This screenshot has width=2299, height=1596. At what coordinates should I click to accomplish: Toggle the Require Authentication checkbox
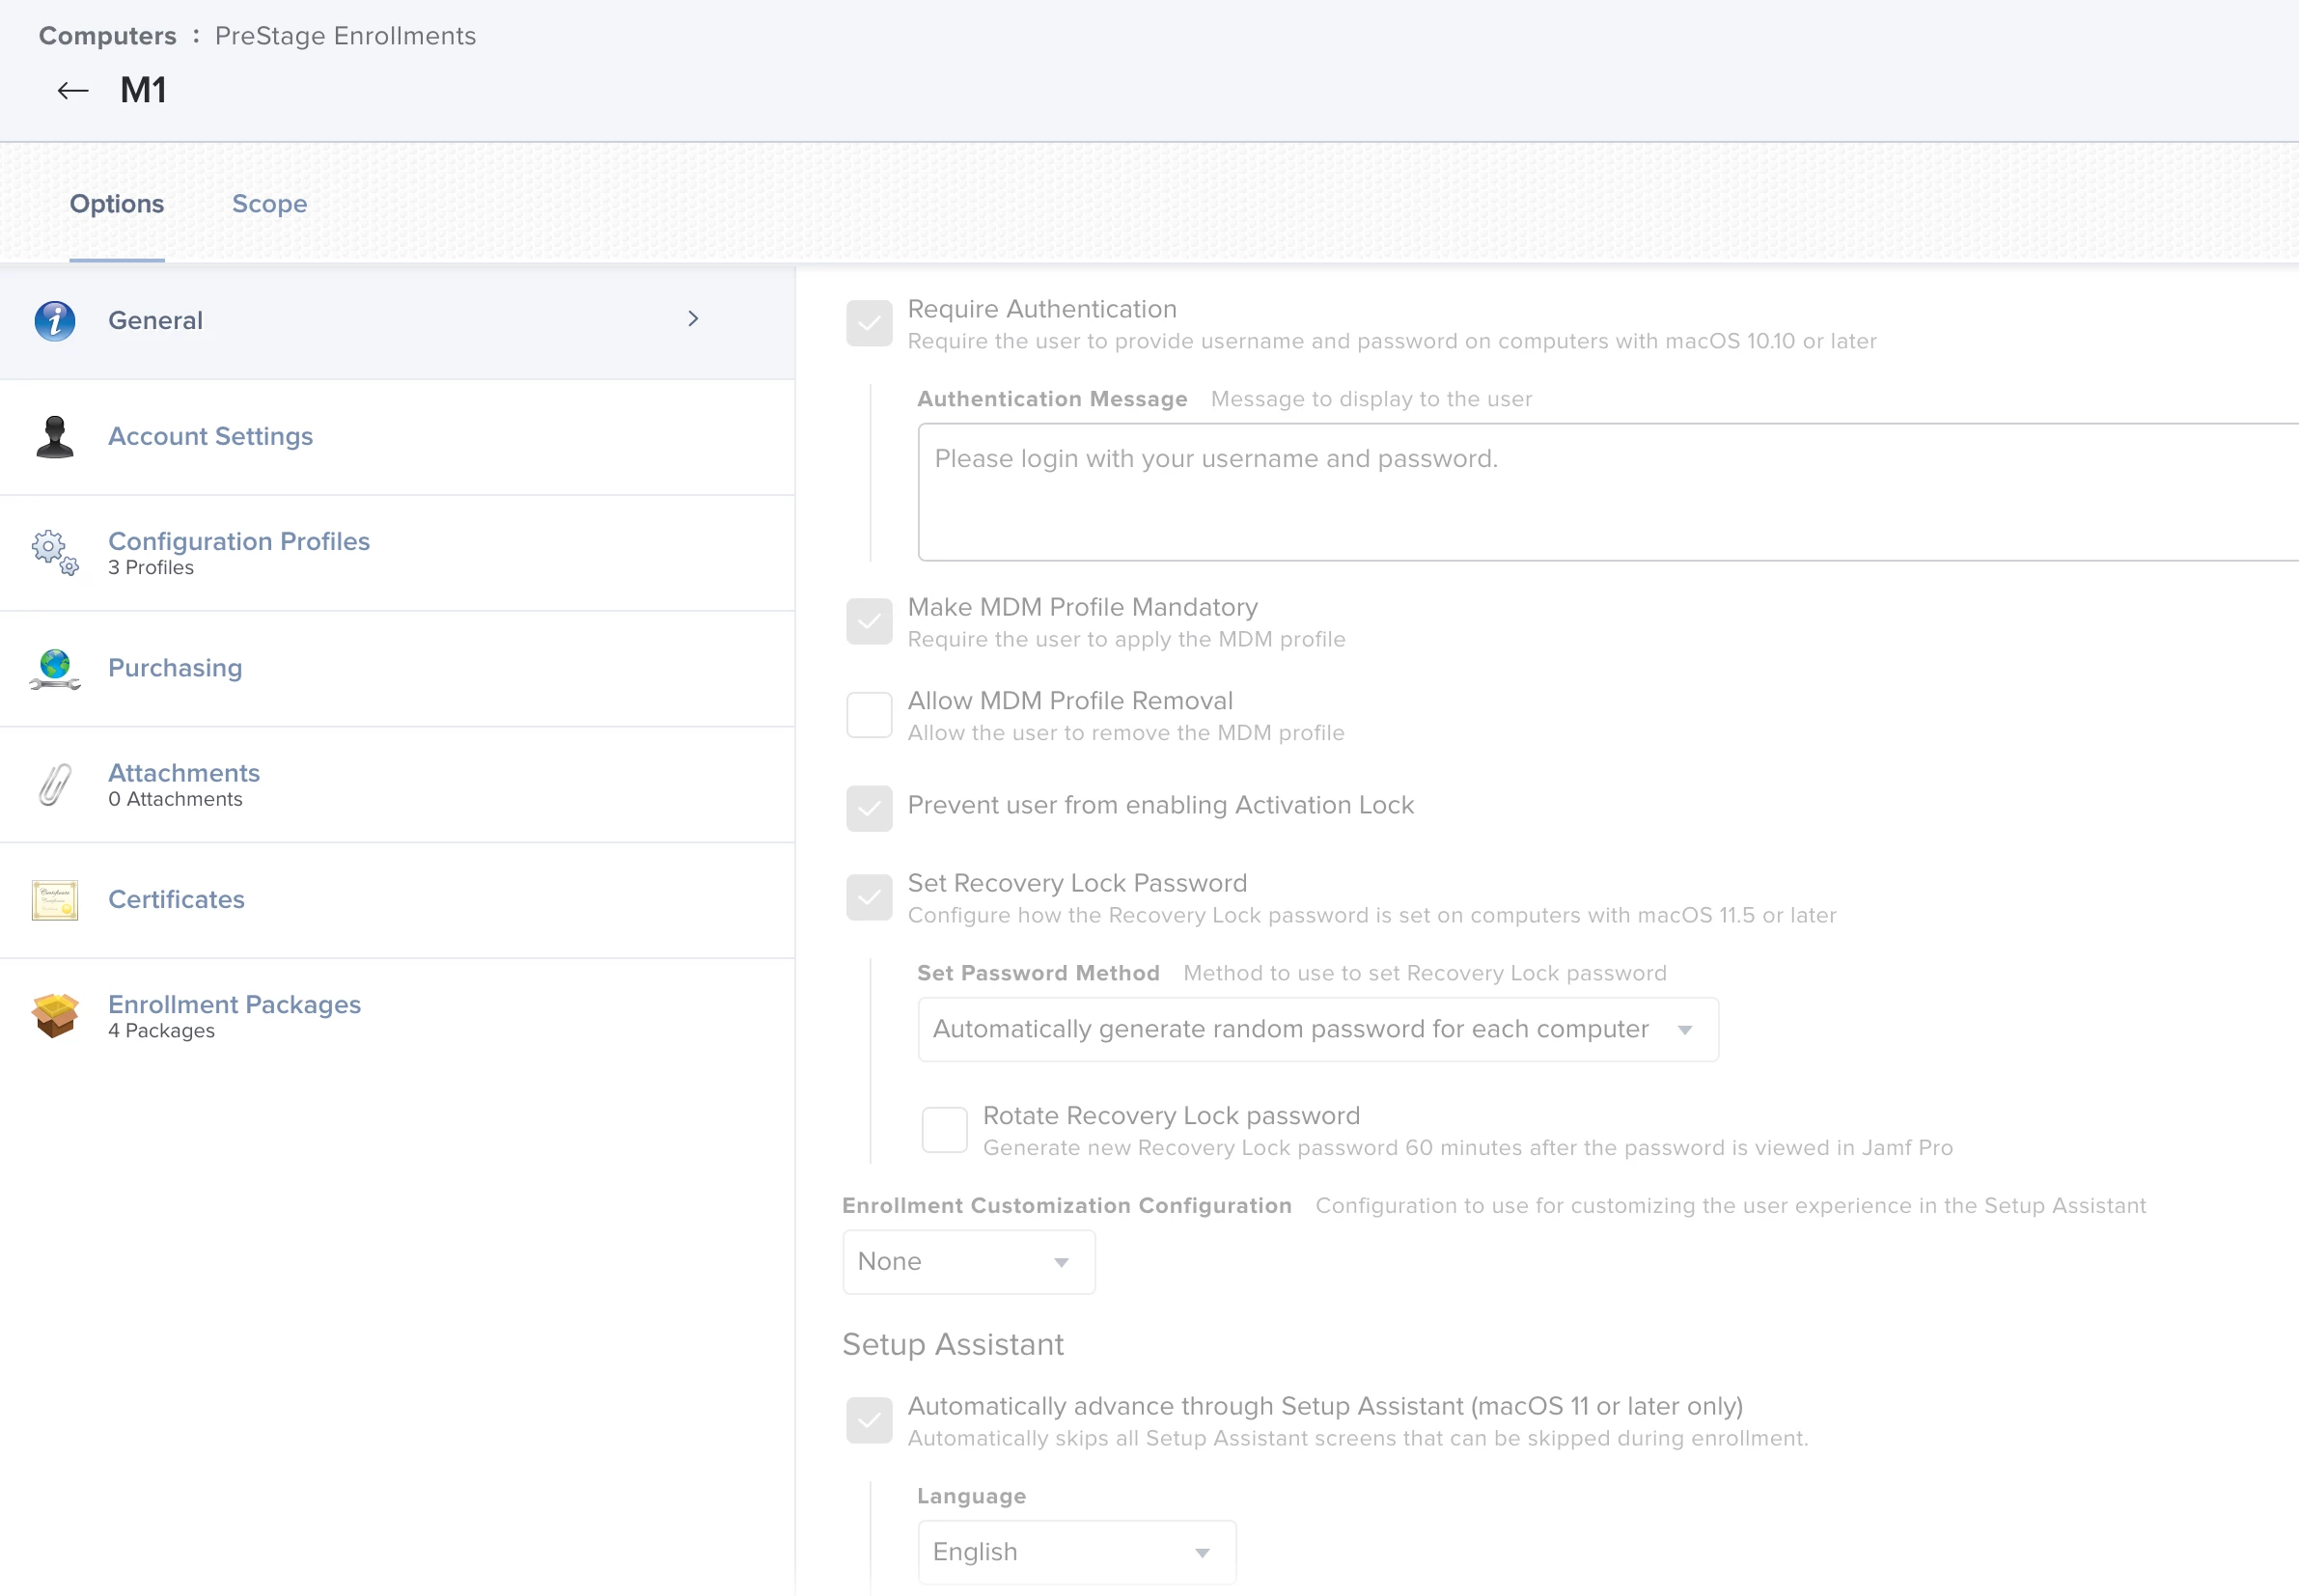click(x=868, y=323)
